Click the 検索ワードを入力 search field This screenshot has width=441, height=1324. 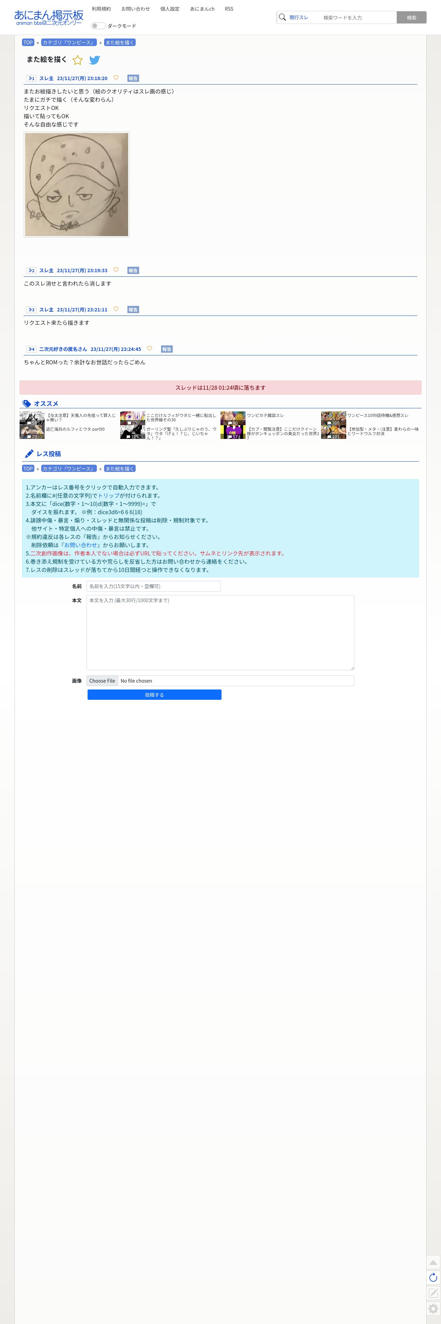tap(358, 18)
